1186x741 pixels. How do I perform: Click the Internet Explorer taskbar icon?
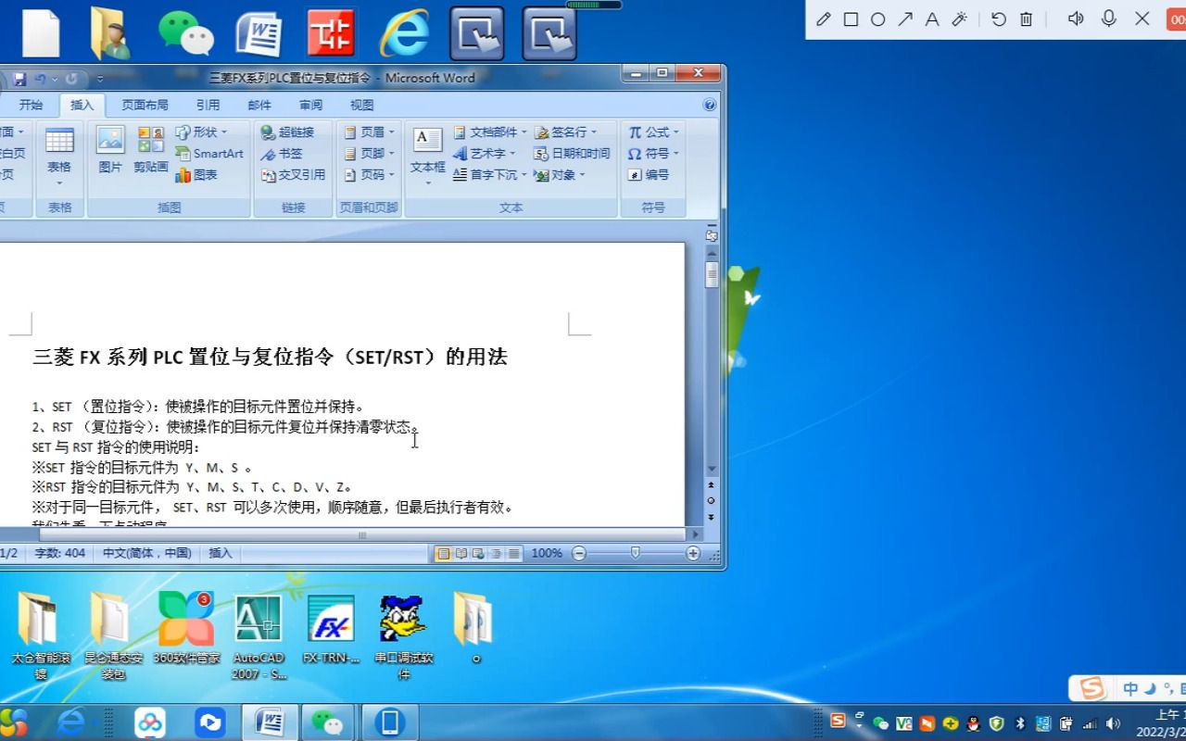(71, 722)
